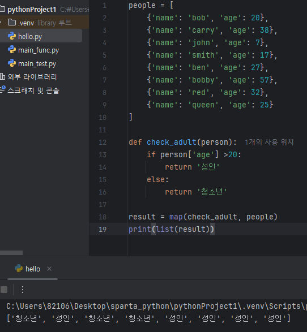Click 'john' string on line 4

(201, 43)
